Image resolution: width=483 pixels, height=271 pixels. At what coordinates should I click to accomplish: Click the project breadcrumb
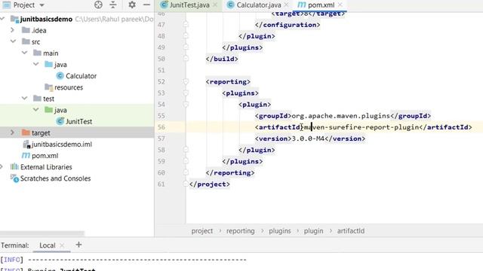pyautogui.click(x=202, y=231)
